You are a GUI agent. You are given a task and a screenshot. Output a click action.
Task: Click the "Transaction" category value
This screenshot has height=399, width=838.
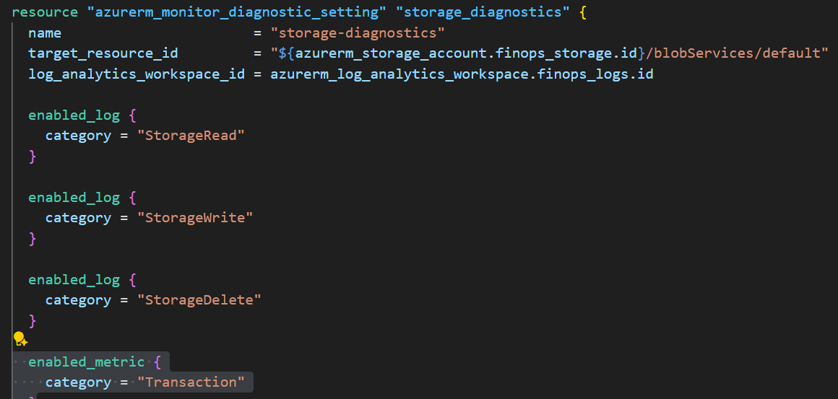point(191,382)
